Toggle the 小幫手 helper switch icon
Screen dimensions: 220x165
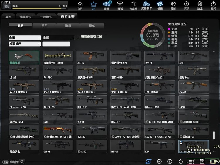tap(6, 162)
